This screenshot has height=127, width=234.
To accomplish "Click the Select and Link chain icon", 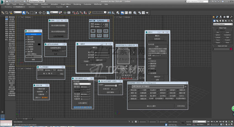I will (x=3, y=13).
